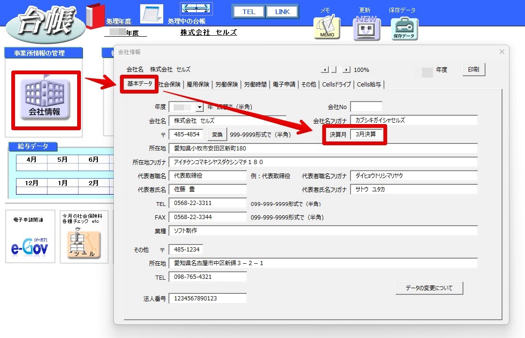Click the 所在地 field 愛知県小牧市安田区新町180
This screenshot has height=338, width=525.
pyautogui.click(x=323, y=148)
